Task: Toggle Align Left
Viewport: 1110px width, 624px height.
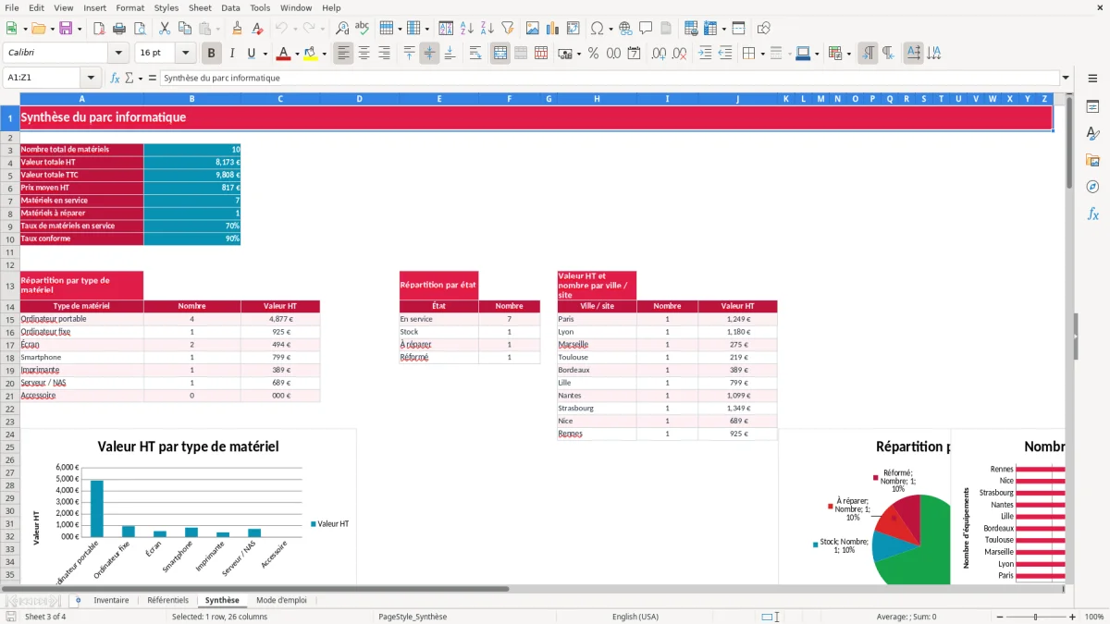Action: 344,54
